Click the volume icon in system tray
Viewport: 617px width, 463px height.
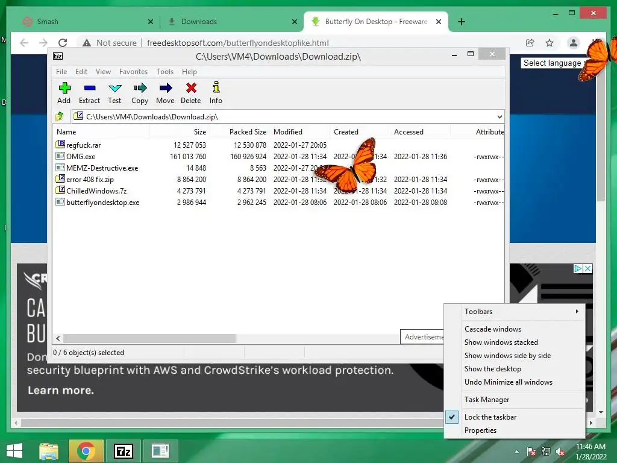tap(560, 452)
